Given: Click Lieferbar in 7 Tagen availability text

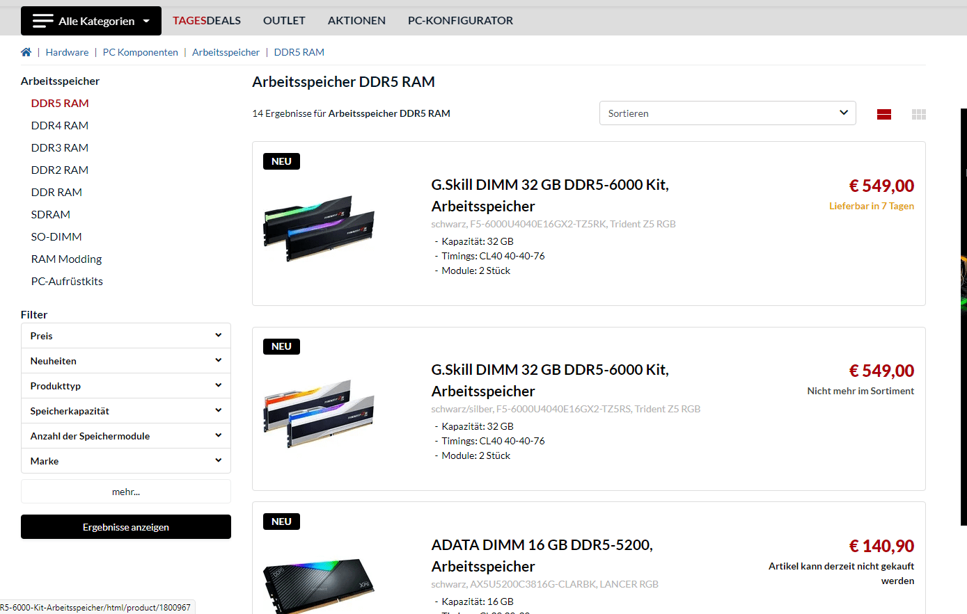Looking at the screenshot, I should tap(872, 206).
